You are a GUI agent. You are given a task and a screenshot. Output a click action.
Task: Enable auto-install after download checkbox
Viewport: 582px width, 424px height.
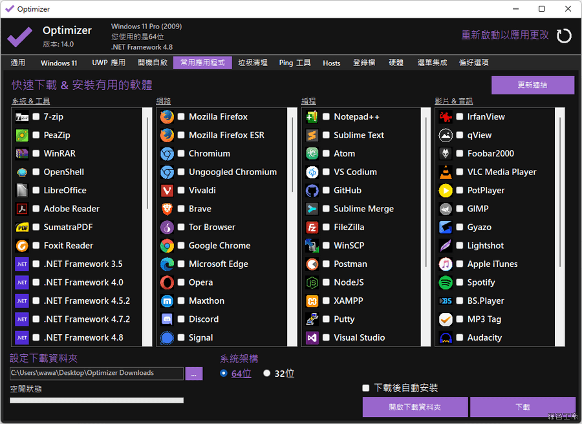click(x=366, y=388)
